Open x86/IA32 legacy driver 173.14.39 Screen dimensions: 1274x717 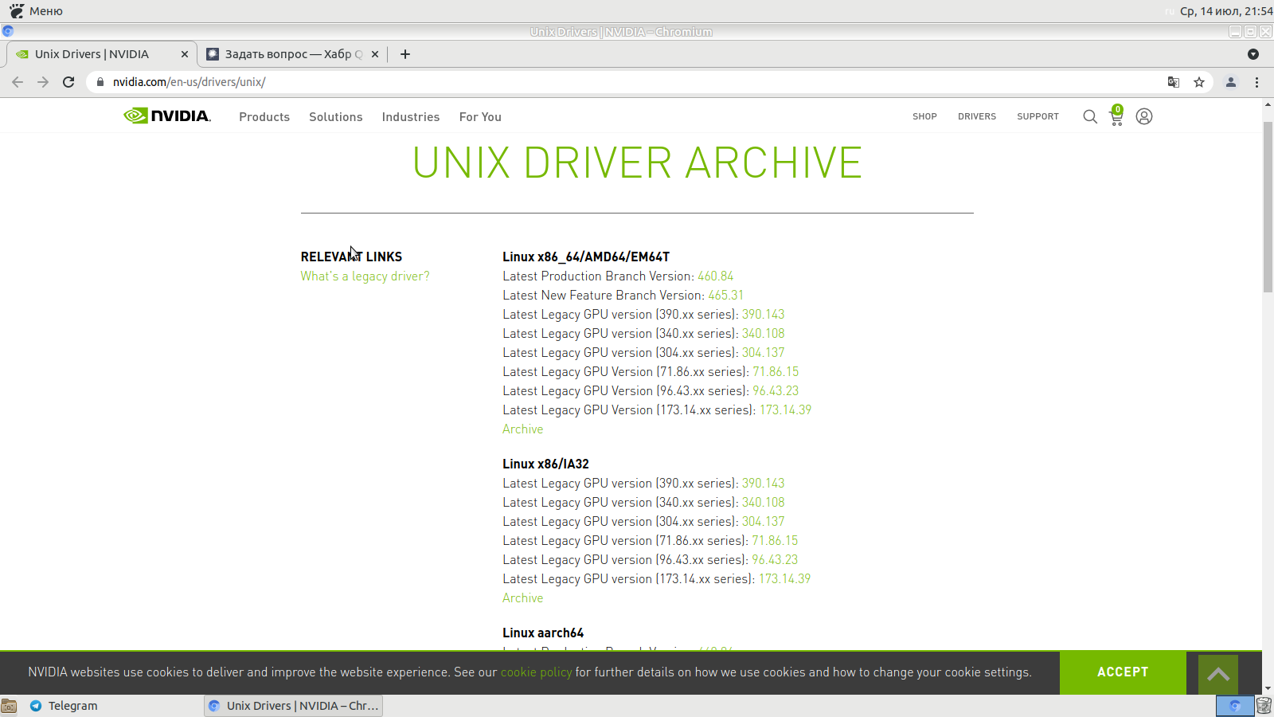[784, 579]
